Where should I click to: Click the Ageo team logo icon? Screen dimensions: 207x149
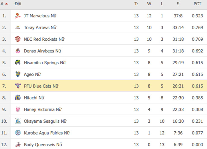[18, 74]
